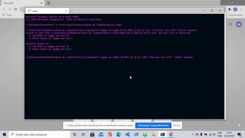This screenshot has width=245, height=138.
Task: Open Chrome profile M in toolbar
Action: (x=235, y=9)
